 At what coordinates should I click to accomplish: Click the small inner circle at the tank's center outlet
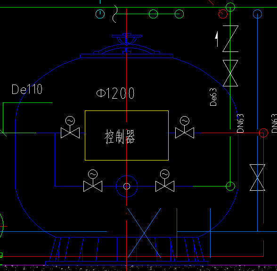coord(127,186)
